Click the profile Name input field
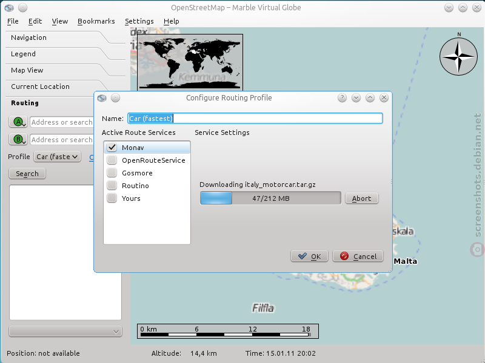The image size is (485, 363). point(255,119)
